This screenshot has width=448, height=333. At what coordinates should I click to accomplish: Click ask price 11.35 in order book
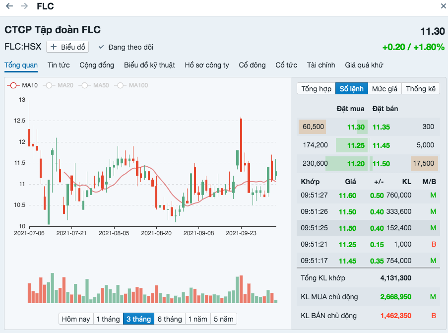381,127
